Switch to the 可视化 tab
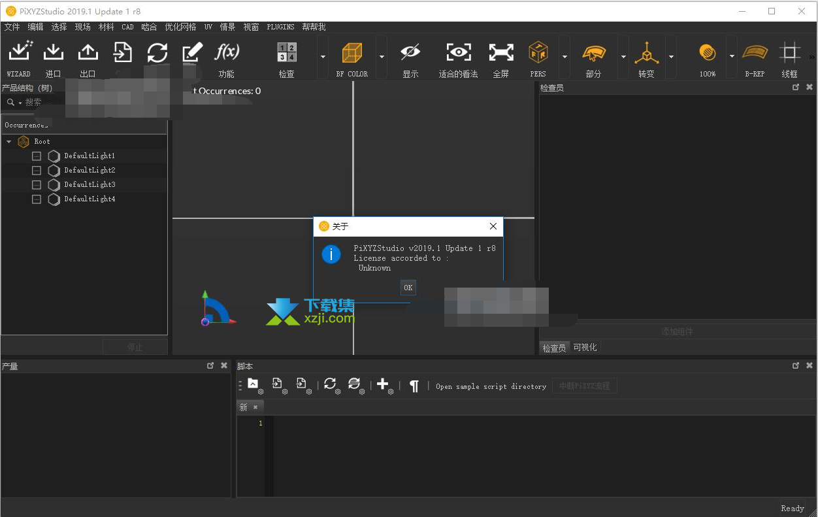 [x=585, y=348]
